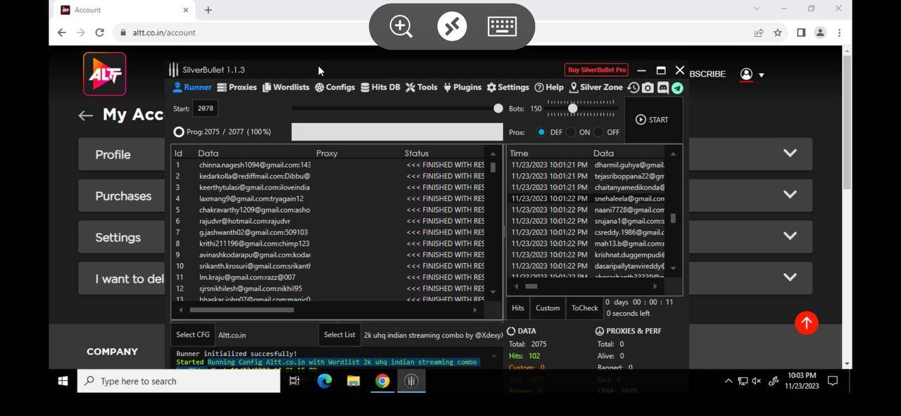Select the DEF proxy radio button
Viewport: 901px width, 416px height.
tap(541, 132)
